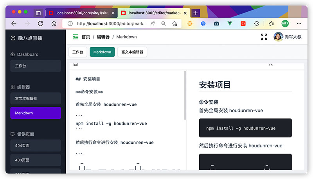Click the '## 安装项目' line in the editor
Viewport: 313px width, 179px height.
pyautogui.click(x=88, y=79)
